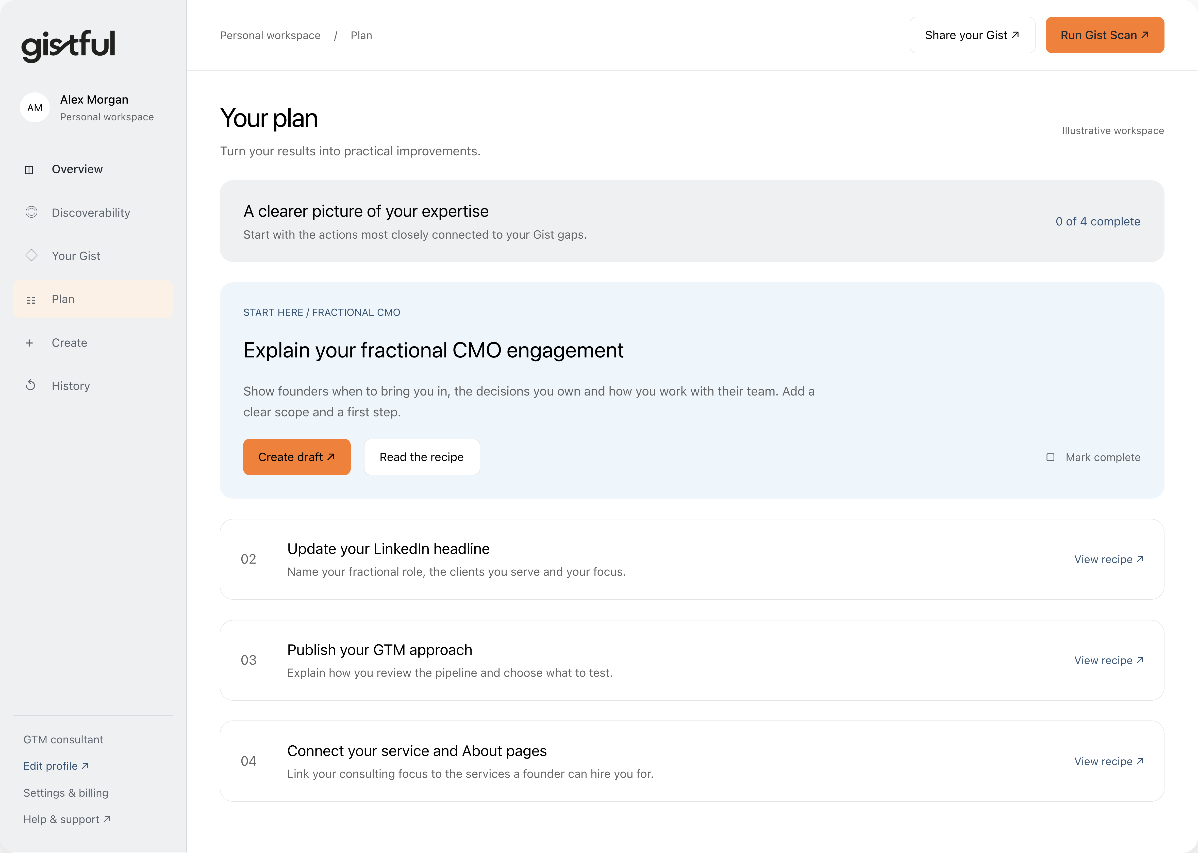Click the step number 02
Screen dimensions: 1198x853
tap(248, 559)
